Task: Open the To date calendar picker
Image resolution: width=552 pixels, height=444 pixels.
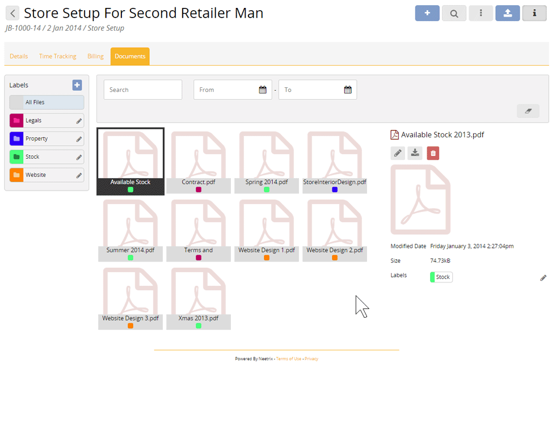Action: pyautogui.click(x=348, y=90)
